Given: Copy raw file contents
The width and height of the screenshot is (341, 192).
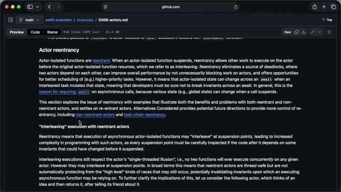Looking at the screenshot, I should (x=296, y=32).
